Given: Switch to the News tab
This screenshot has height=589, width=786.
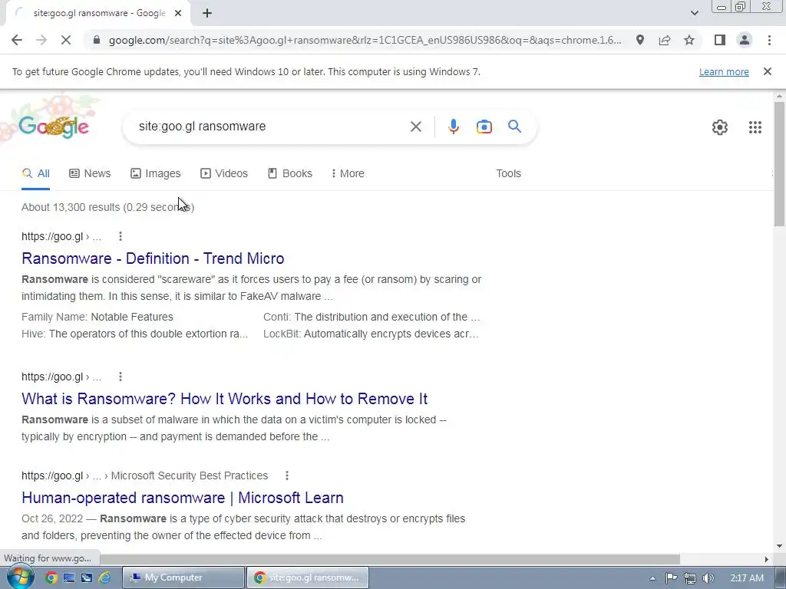Looking at the screenshot, I should pos(90,173).
